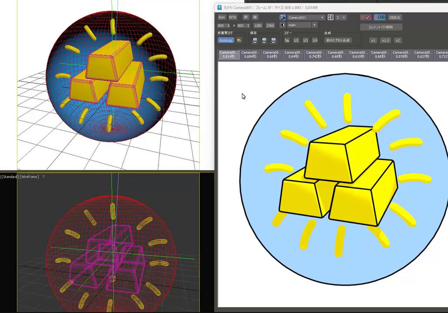The height and width of the screenshot is (313, 448).
Task: Click the 閉 icon button in render toolbar
Action: 255,17
